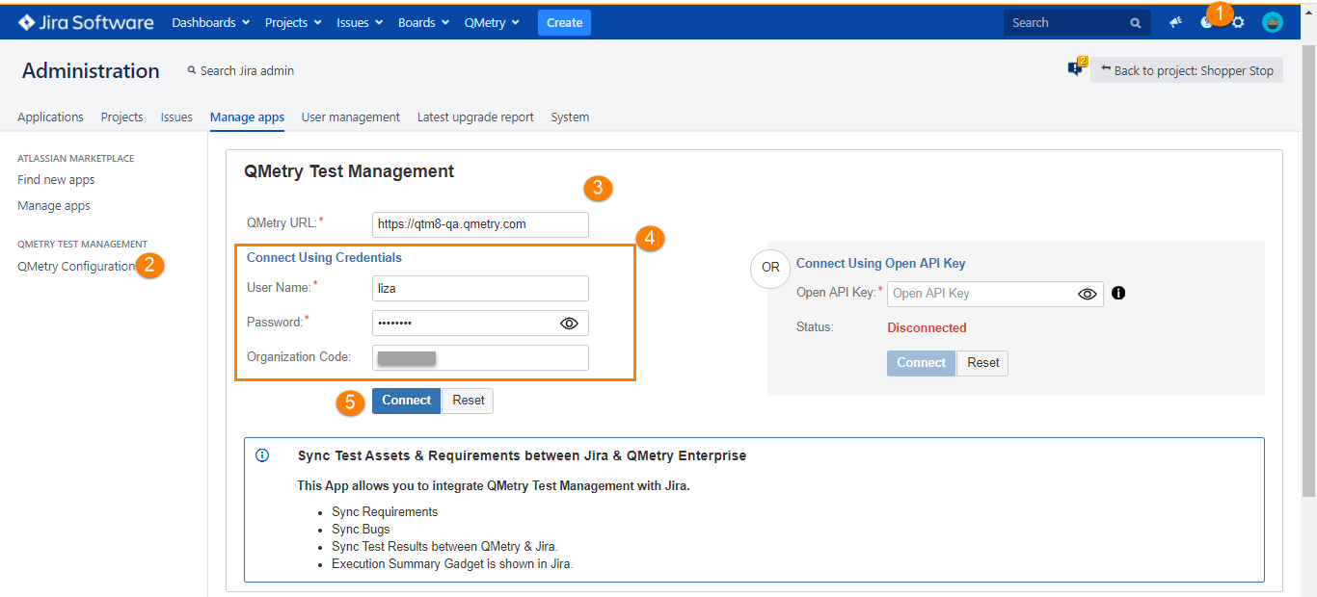This screenshot has height=597, width=1317.
Task: Switch to the System tab
Action: pos(569,117)
